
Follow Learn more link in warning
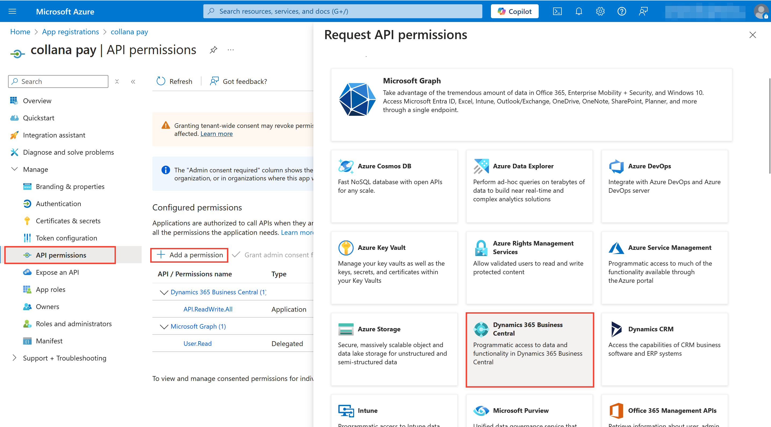pos(216,134)
